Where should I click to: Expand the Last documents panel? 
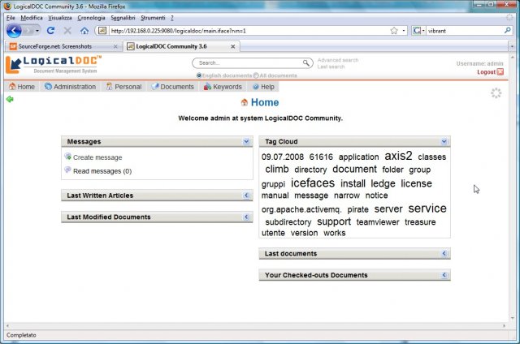coord(444,254)
